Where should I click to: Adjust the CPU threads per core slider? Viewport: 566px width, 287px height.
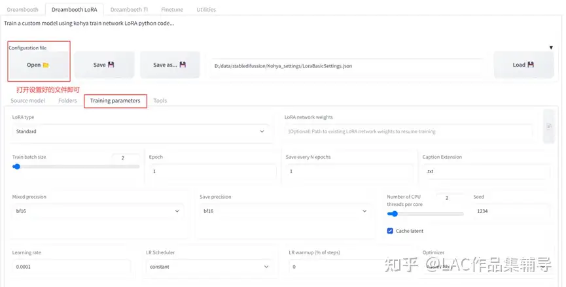point(425,214)
